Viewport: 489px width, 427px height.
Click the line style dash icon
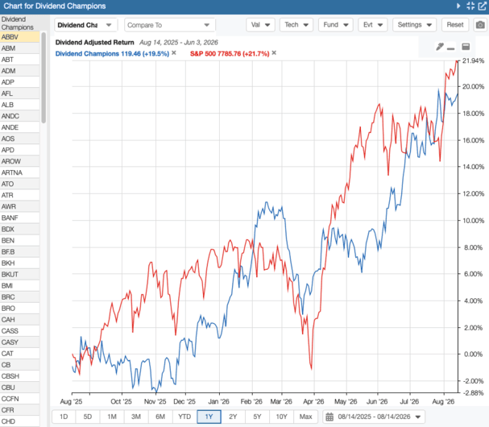(450, 48)
